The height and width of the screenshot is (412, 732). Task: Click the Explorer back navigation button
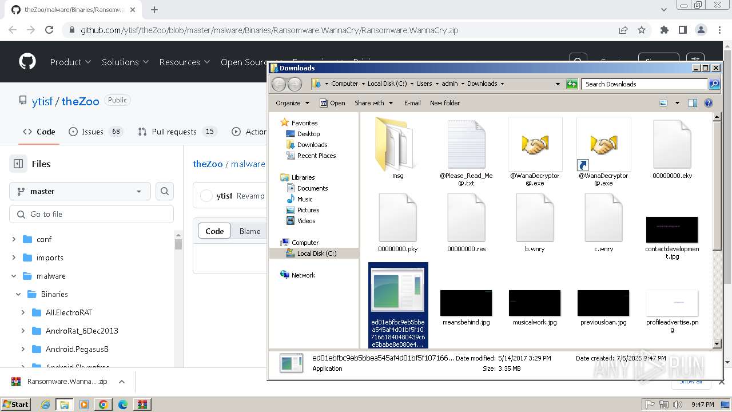click(x=279, y=84)
